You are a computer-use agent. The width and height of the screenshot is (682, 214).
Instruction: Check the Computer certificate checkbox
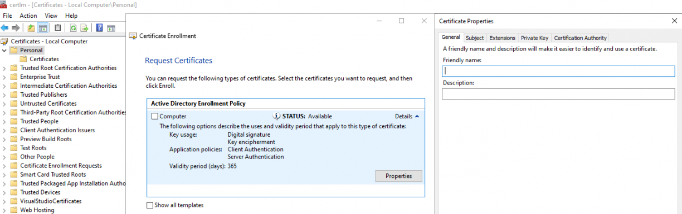coord(155,117)
